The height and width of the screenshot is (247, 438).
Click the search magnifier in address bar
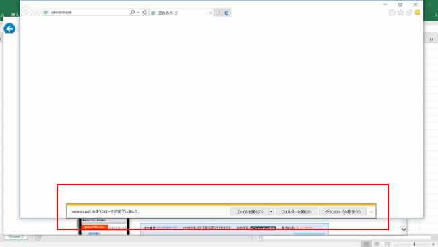pyautogui.click(x=132, y=13)
